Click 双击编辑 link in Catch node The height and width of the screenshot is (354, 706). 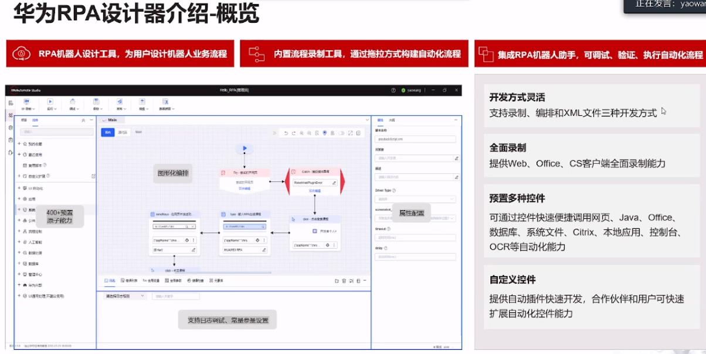coord(315,191)
